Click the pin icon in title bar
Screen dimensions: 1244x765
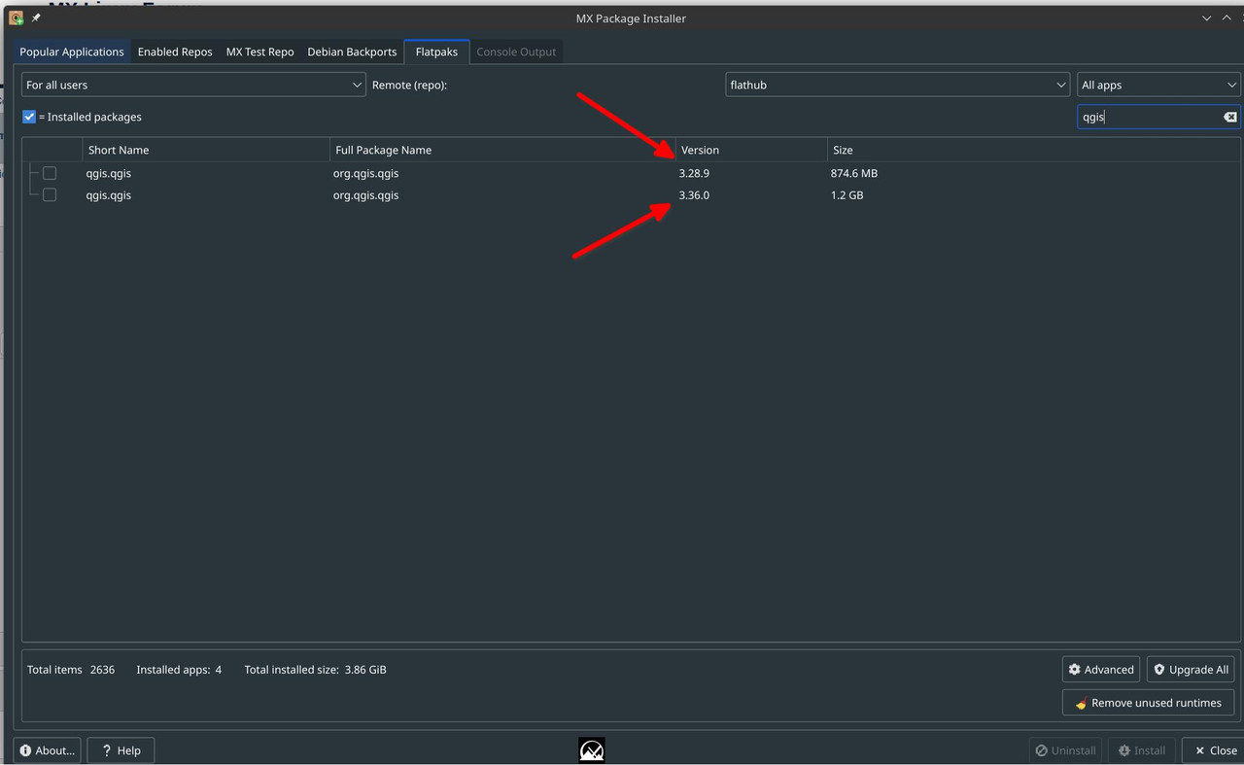[x=36, y=17]
